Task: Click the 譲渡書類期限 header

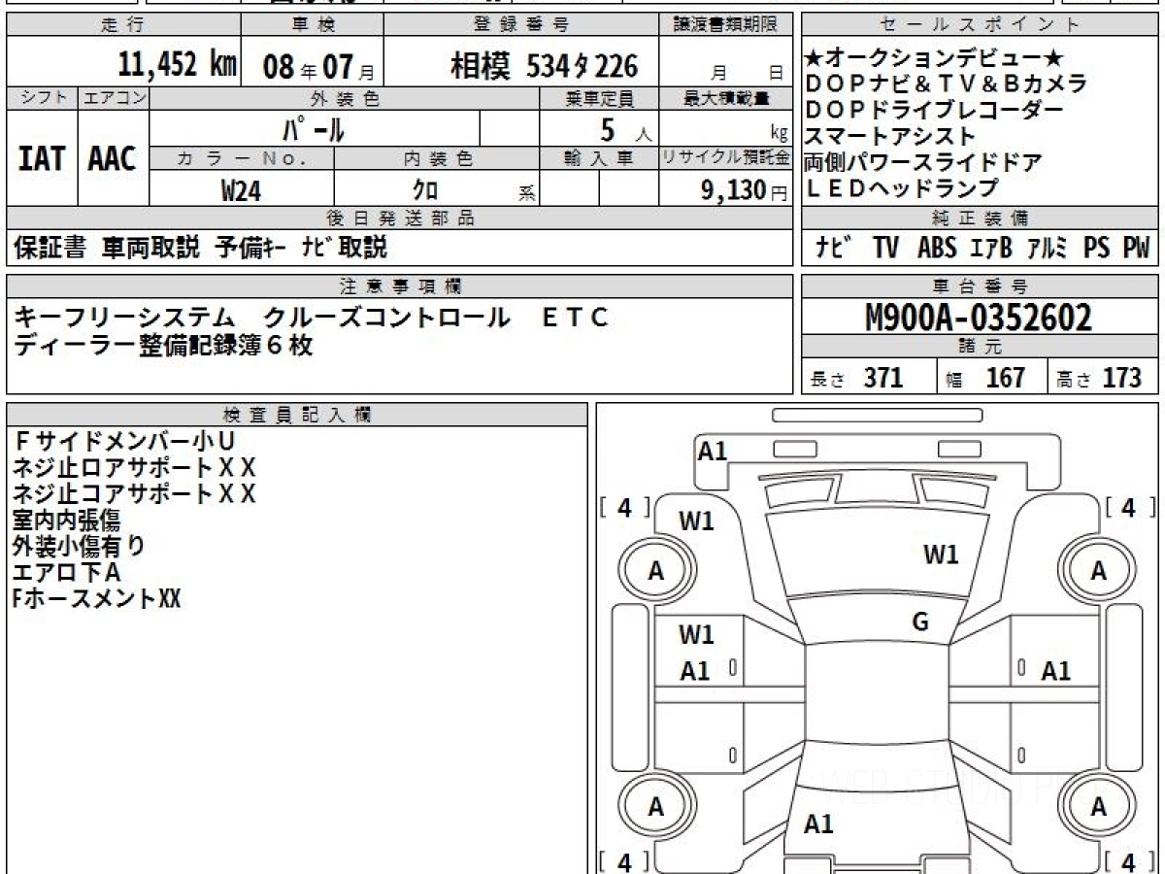Action: [x=726, y=25]
